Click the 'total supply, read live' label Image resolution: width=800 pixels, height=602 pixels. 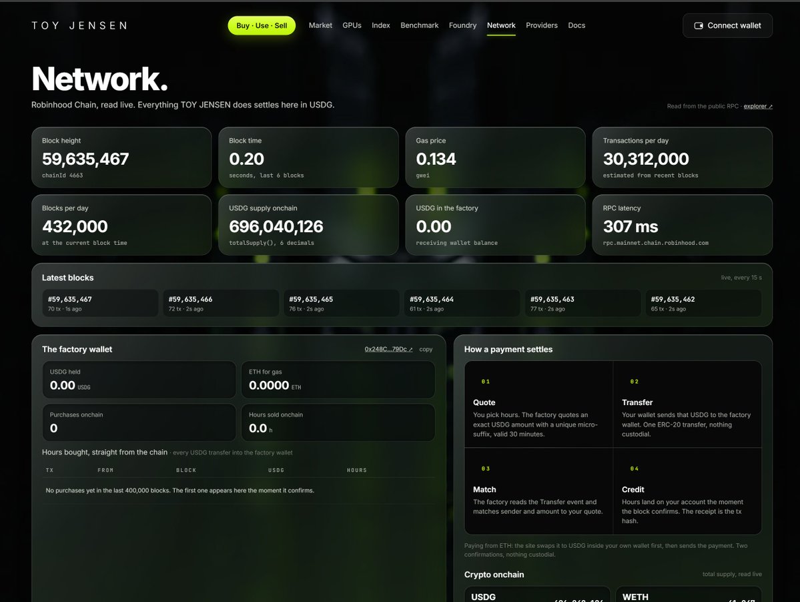[x=732, y=574]
